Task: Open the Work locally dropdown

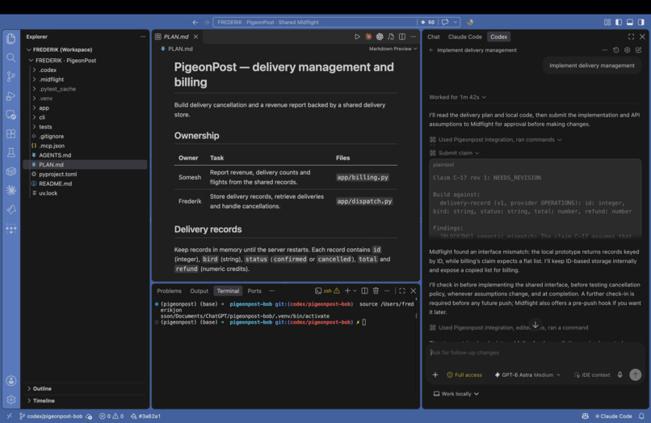Action: pos(456,393)
